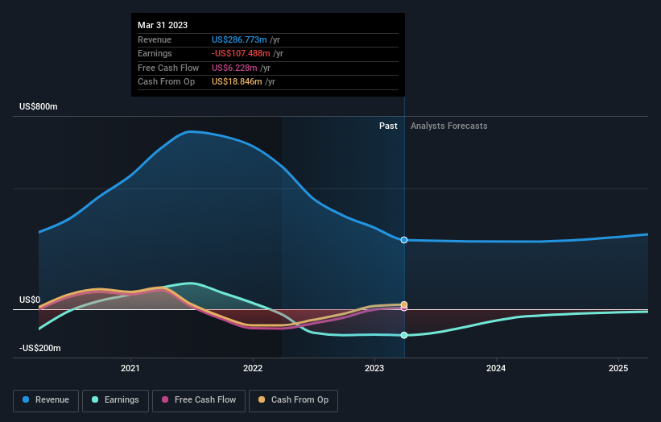Toggle the Revenue legend button

pos(46,400)
